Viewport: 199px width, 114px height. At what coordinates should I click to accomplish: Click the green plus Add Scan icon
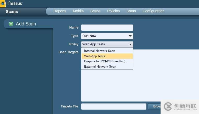point(11,24)
